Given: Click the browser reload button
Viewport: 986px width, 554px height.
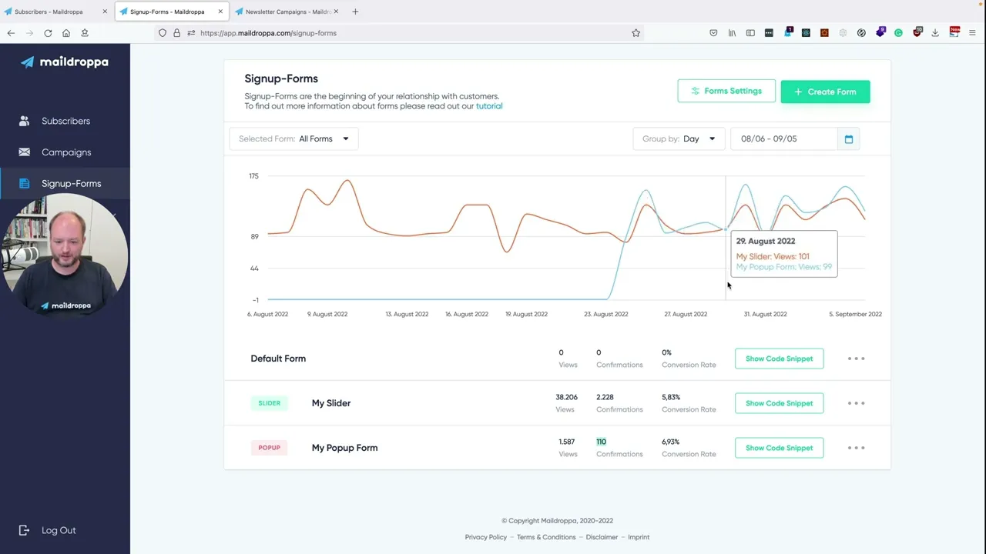Looking at the screenshot, I should pyautogui.click(x=48, y=33).
